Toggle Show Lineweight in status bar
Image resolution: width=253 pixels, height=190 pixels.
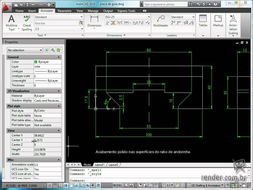93,185
